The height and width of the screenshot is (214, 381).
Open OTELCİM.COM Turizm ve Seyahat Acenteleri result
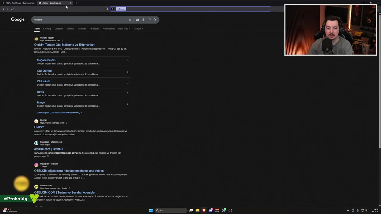click(65, 193)
